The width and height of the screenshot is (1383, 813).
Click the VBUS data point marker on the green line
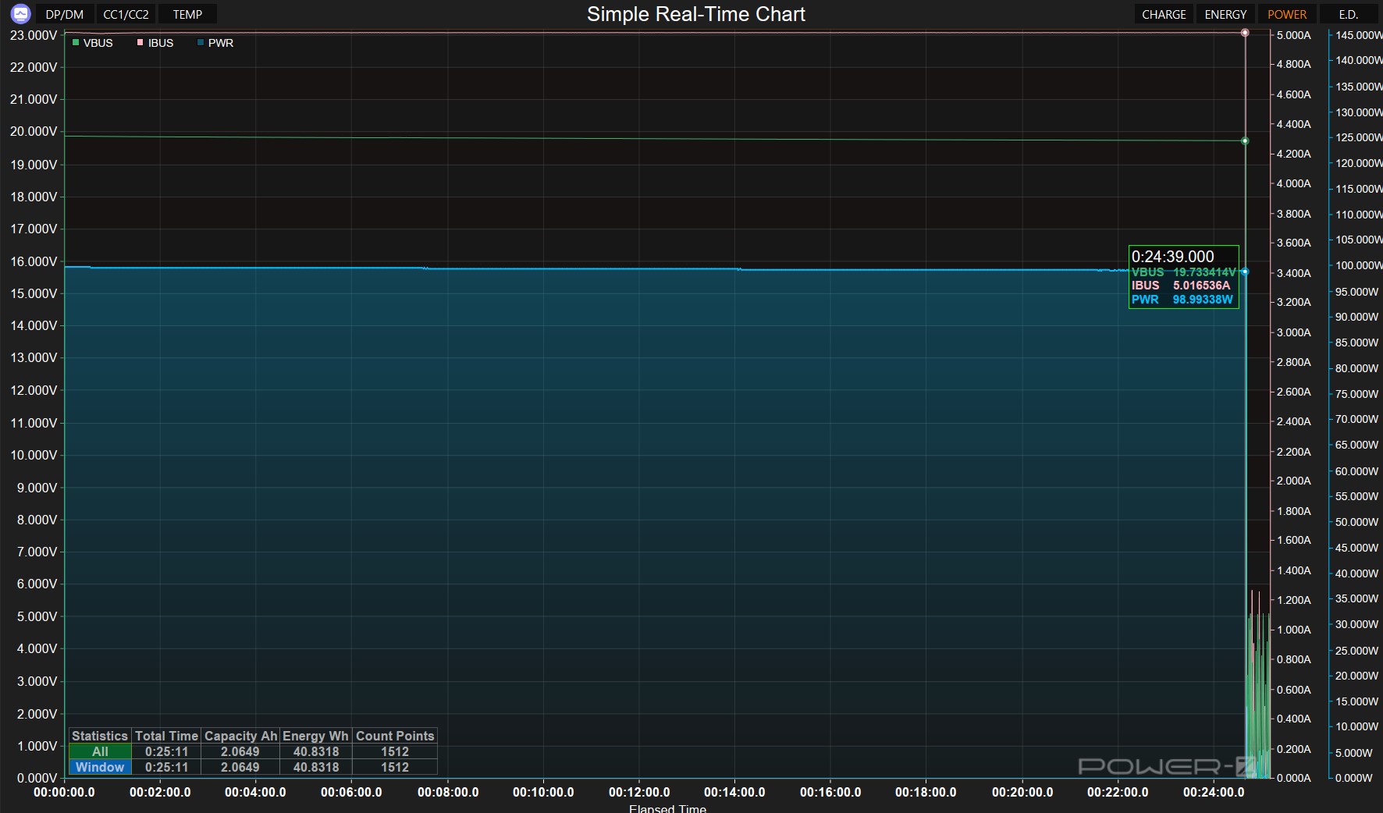1245,141
